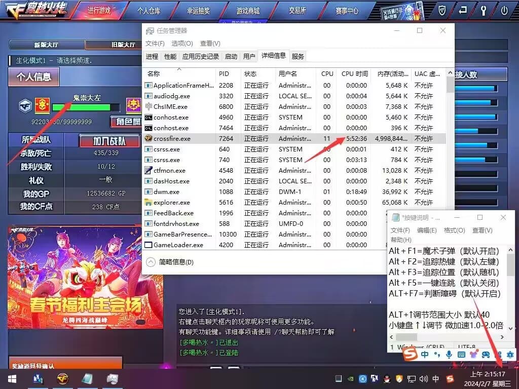The width and height of the screenshot is (519, 389).
Task: Toggle the 中 input indicator in system tray
Action: click(436, 379)
